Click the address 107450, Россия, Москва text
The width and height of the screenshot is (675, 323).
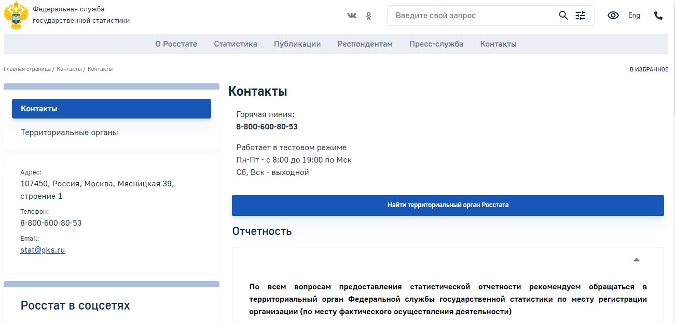click(x=97, y=190)
